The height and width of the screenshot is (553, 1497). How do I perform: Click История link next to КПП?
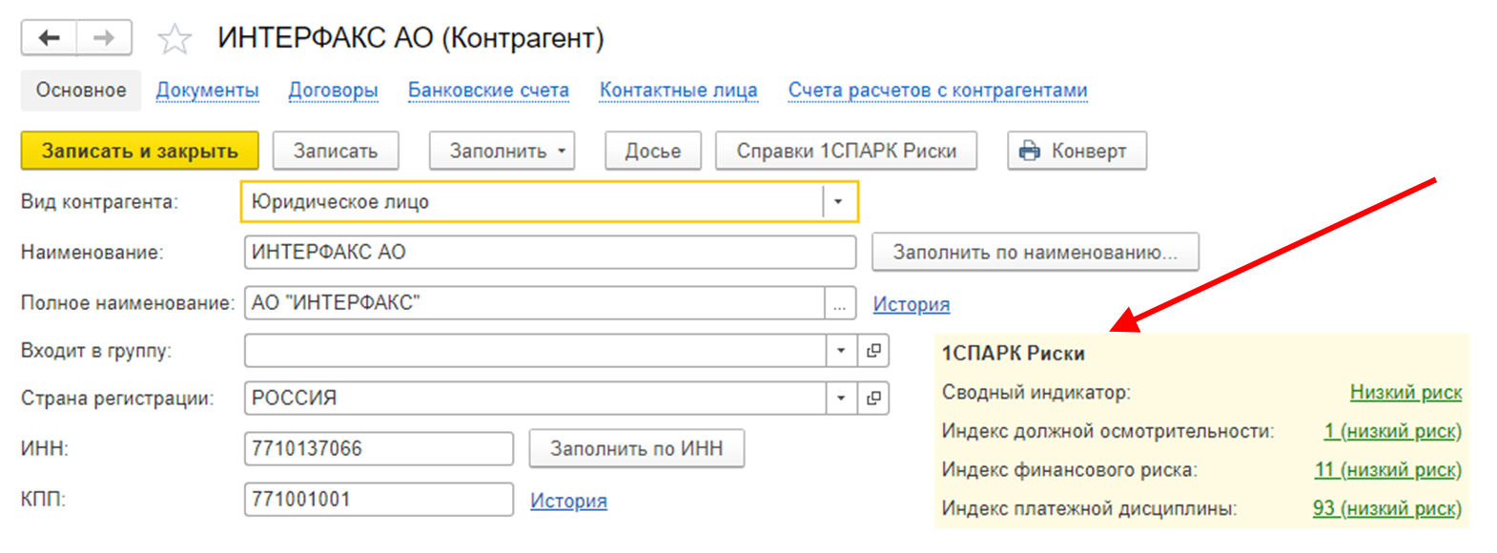tap(568, 501)
